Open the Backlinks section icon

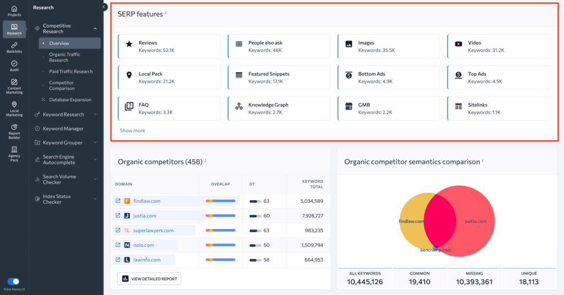point(14,48)
